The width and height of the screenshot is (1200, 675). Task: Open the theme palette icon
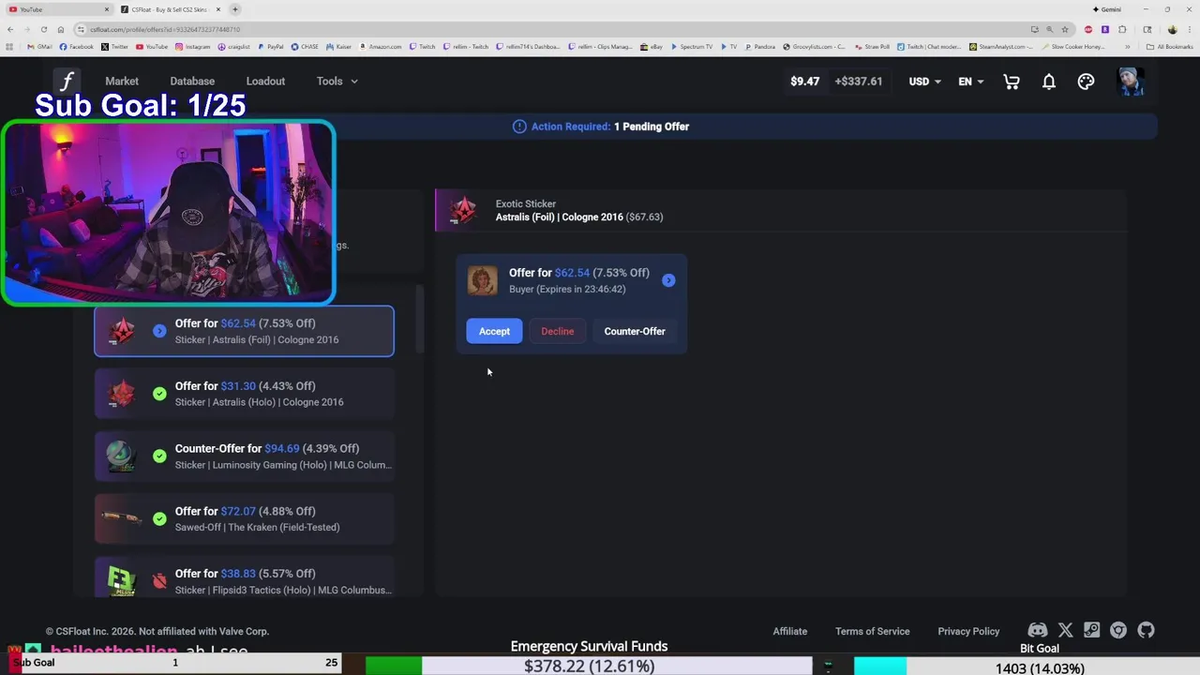(x=1086, y=82)
